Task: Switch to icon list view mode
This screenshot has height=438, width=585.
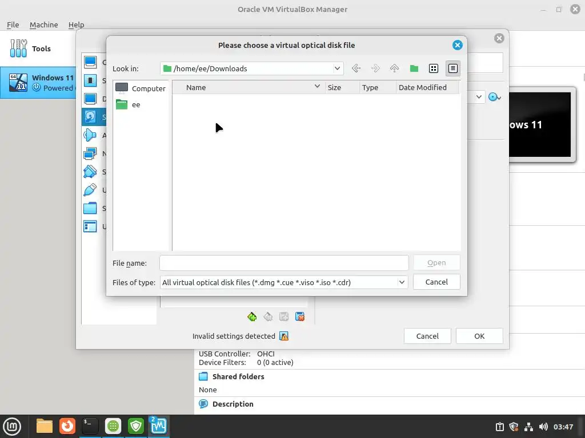Action: (x=433, y=68)
